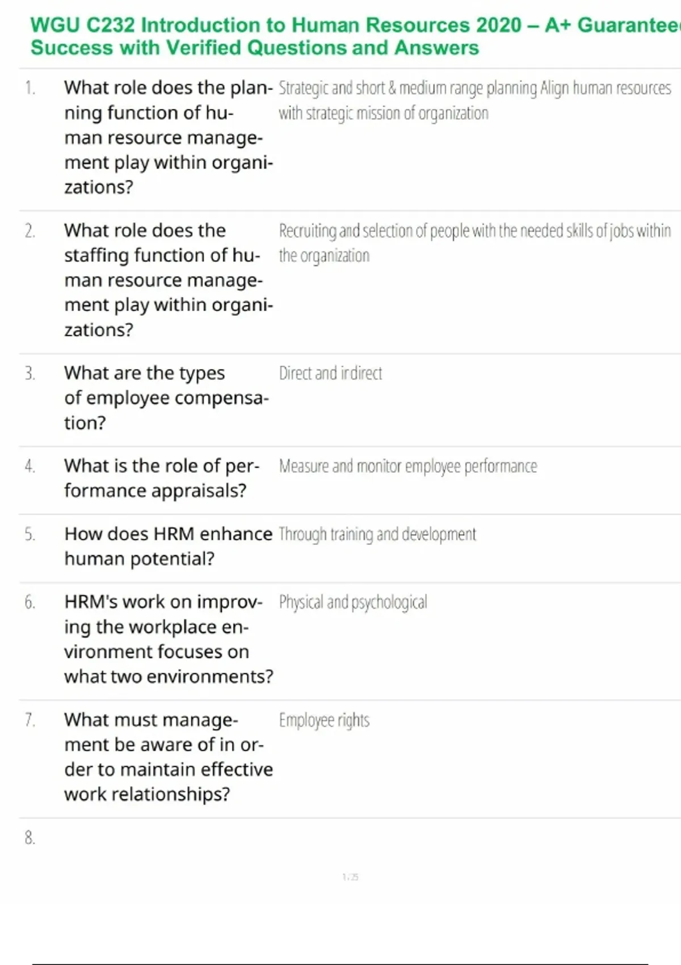The height and width of the screenshot is (965, 681).
Task: Click the workplace environment question text
Action: coord(169,639)
